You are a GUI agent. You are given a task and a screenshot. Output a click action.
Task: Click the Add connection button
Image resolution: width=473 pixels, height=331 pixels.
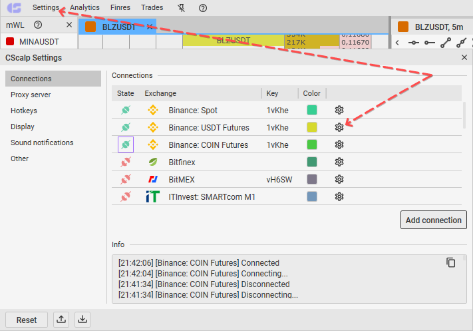[x=434, y=220]
